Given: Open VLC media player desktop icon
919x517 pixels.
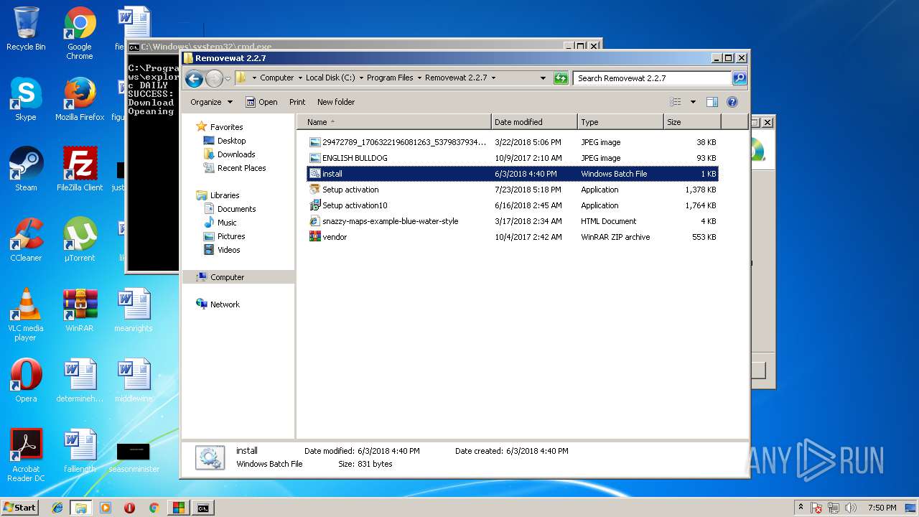Looking at the screenshot, I should 26,315.
